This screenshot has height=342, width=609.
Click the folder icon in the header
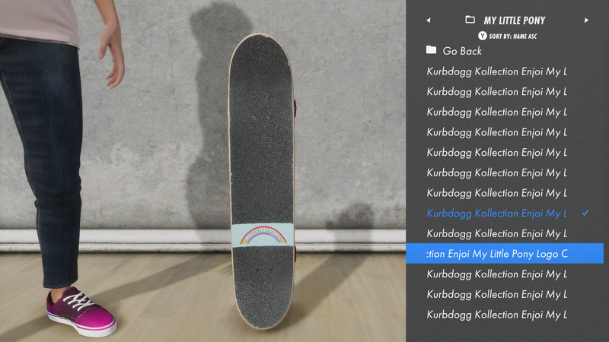point(470,20)
